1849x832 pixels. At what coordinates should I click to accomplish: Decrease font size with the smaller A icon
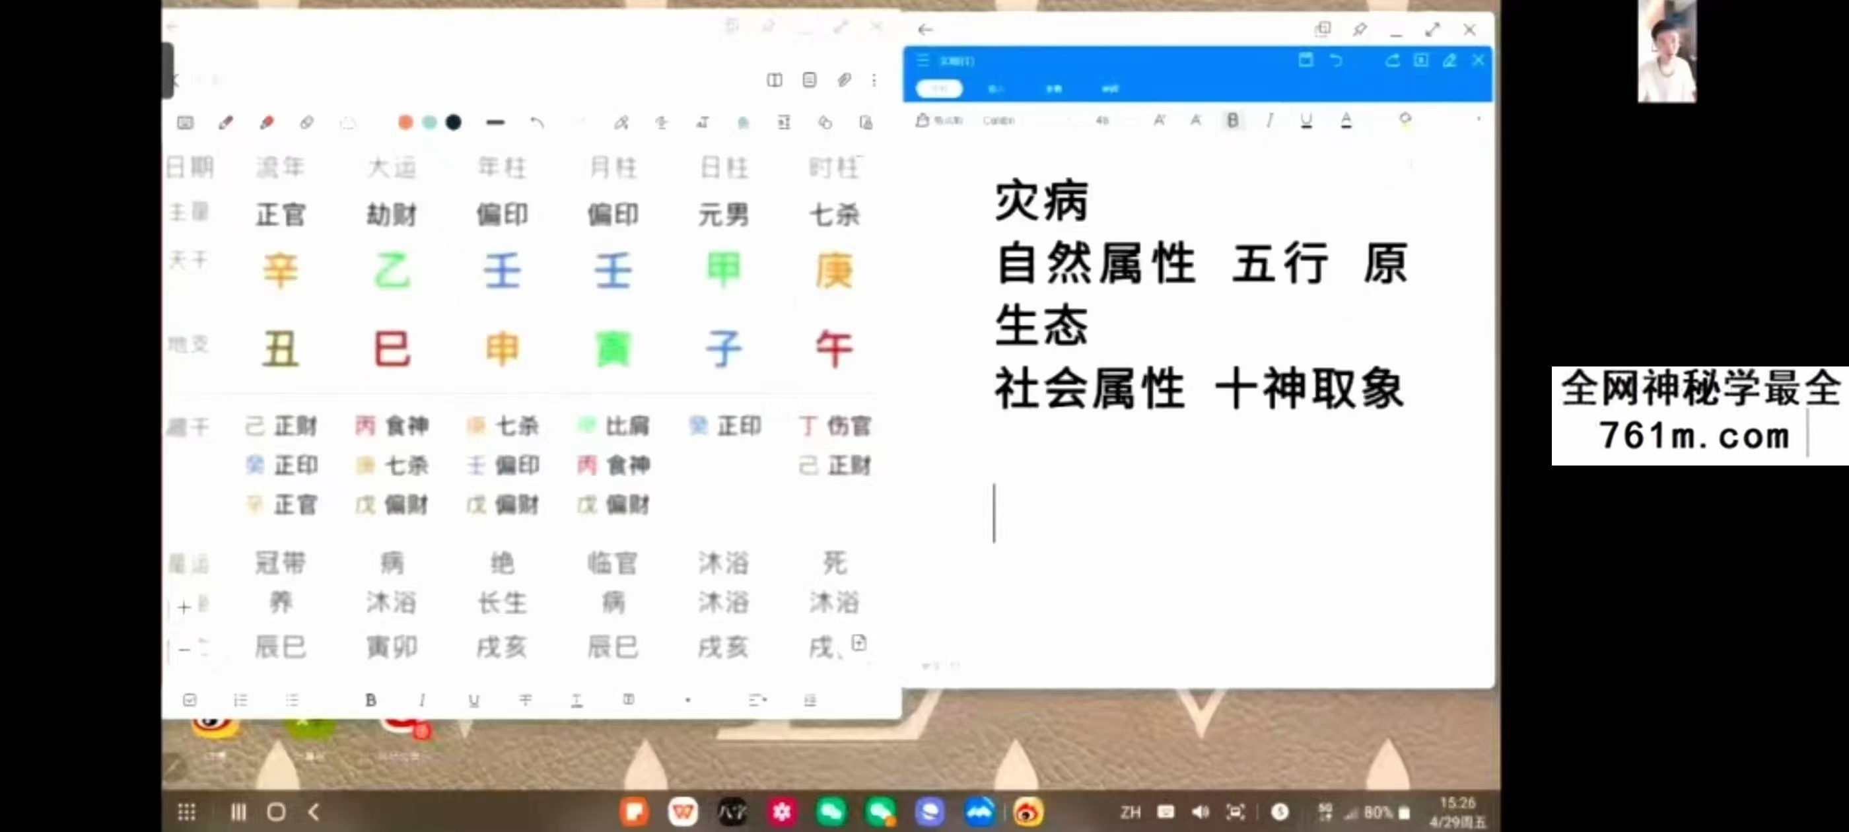(x=1195, y=121)
